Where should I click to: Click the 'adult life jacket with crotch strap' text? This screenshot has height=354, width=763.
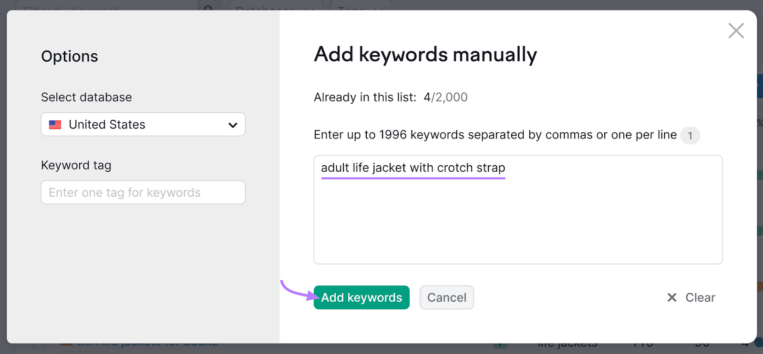[x=413, y=168]
